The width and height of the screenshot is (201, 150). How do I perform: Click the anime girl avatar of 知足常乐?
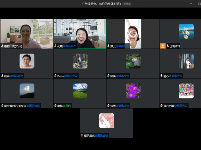(x=107, y=121)
